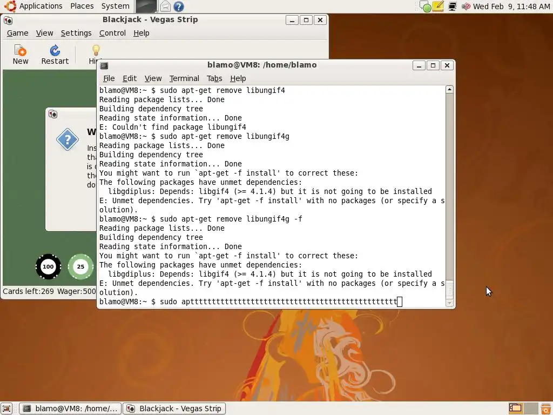Open the View menu in the terminal
The width and height of the screenshot is (553, 415).
click(153, 78)
